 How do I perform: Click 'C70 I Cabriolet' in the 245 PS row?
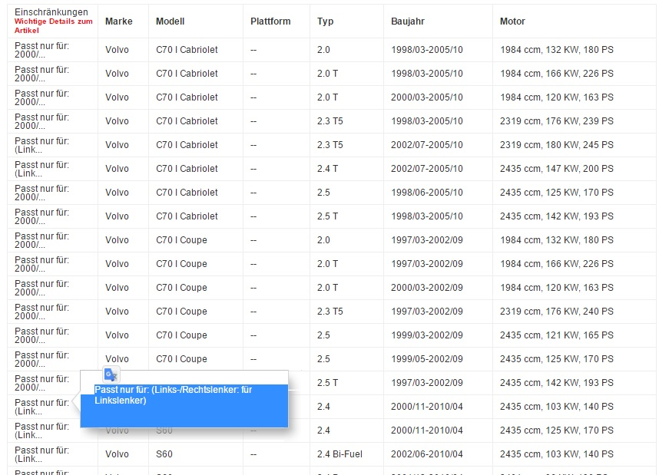coord(187,145)
